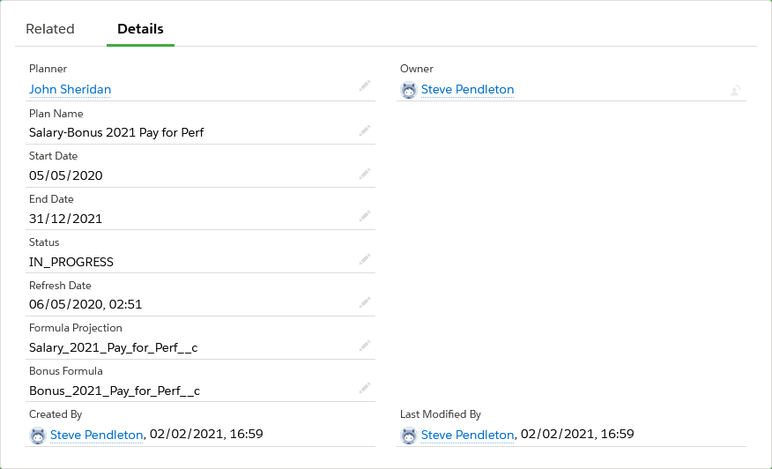Viewport: 772px width, 469px height.
Task: Click the Salary-Bonus 2021 Pay for Perf value
Action: point(116,132)
